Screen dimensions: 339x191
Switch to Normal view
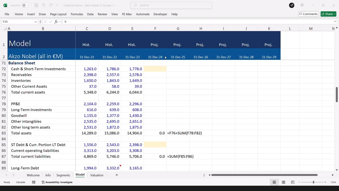click(x=274, y=182)
